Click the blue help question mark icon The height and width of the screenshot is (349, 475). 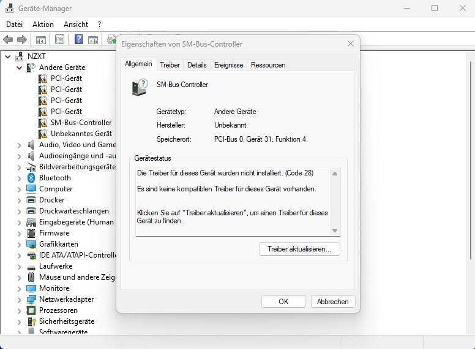78,39
